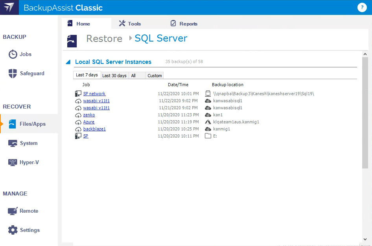Open Remote under Manage
The height and width of the screenshot is (246, 372).
29,211
